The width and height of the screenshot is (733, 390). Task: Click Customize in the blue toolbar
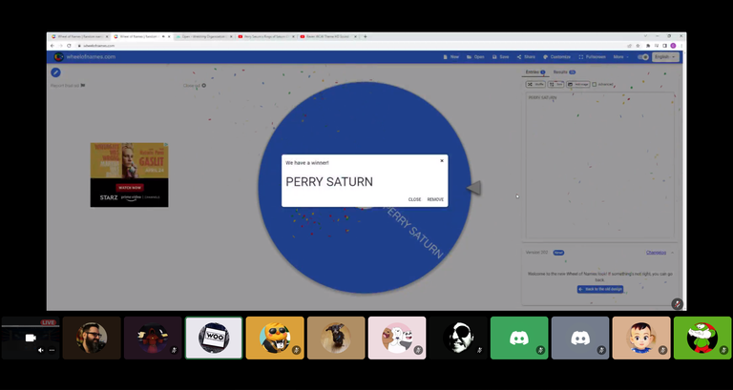click(x=556, y=57)
